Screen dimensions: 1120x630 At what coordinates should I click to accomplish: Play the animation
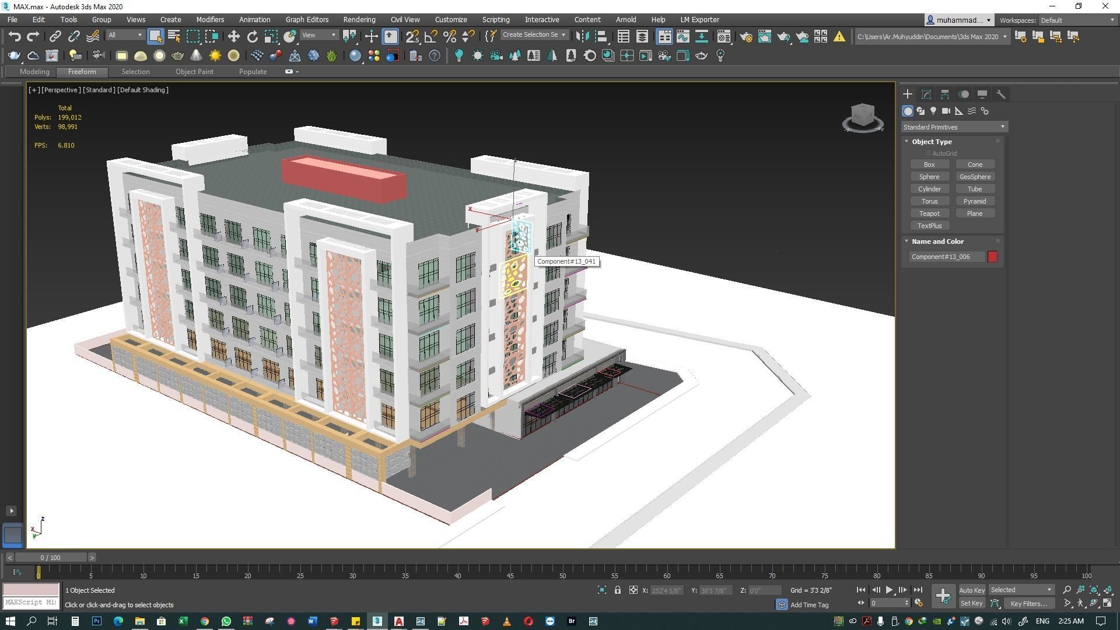(889, 590)
